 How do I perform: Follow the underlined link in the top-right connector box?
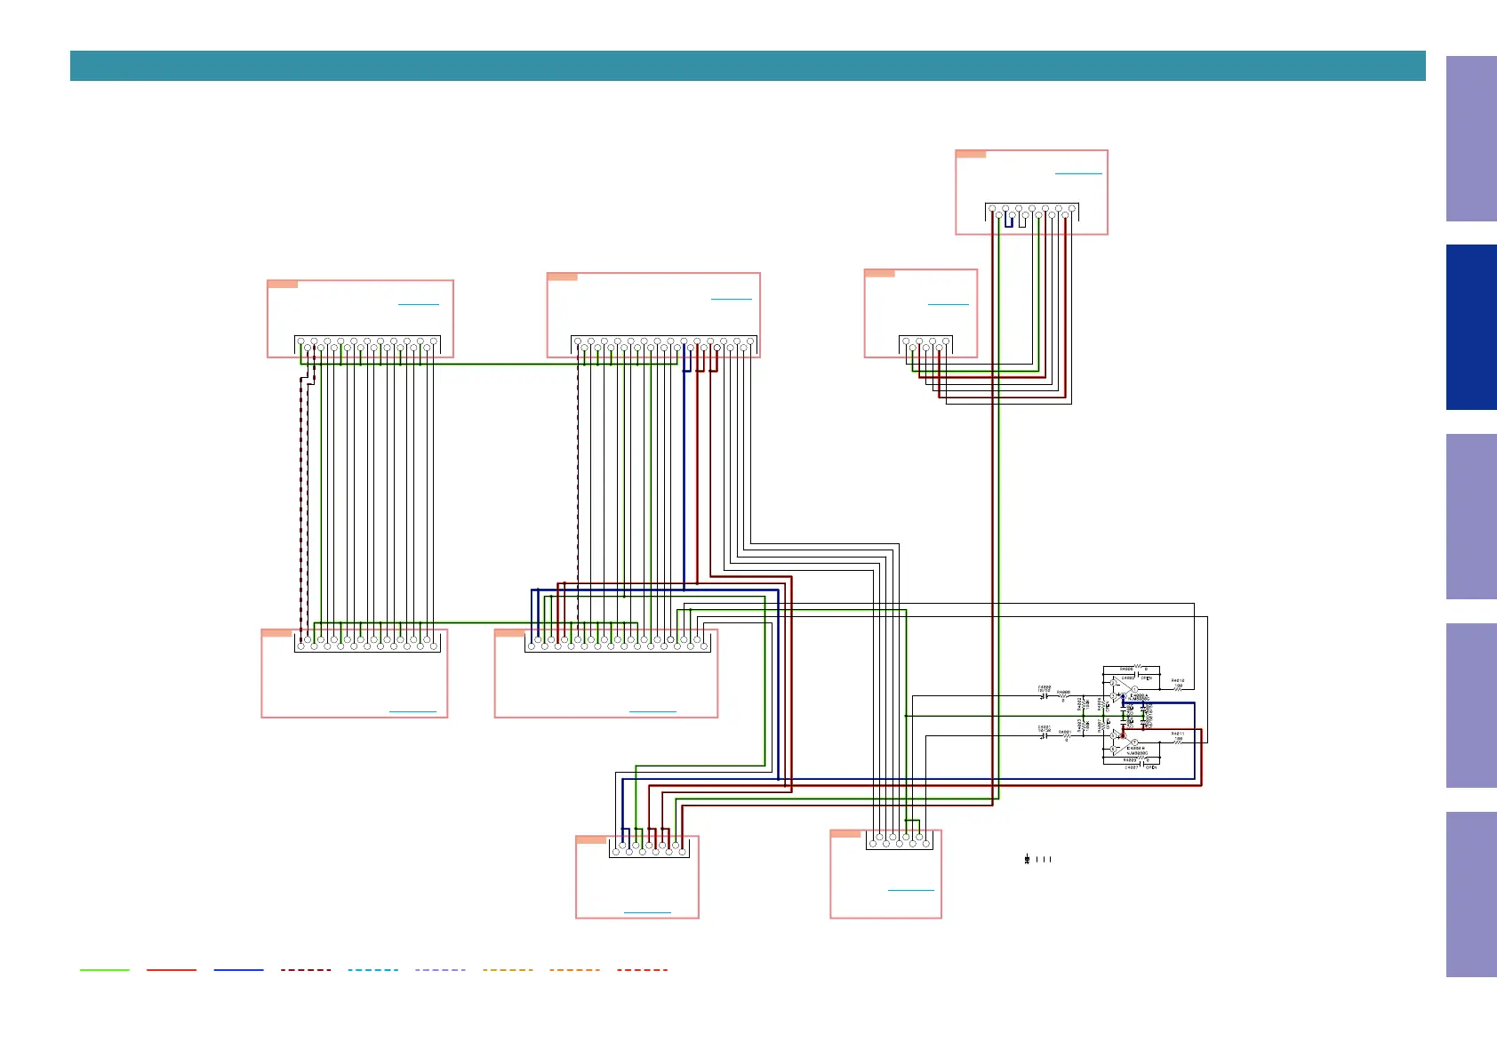[1078, 173]
